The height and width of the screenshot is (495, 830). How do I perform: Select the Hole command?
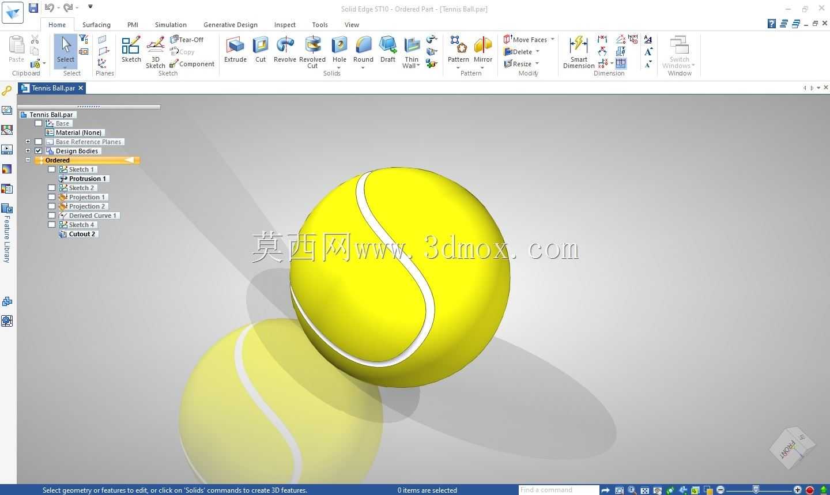[x=339, y=50]
